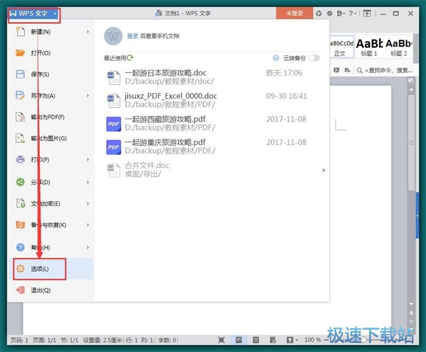Select the 正文 style thumbnail
Screen dimensions: 426x352
[x=341, y=47]
